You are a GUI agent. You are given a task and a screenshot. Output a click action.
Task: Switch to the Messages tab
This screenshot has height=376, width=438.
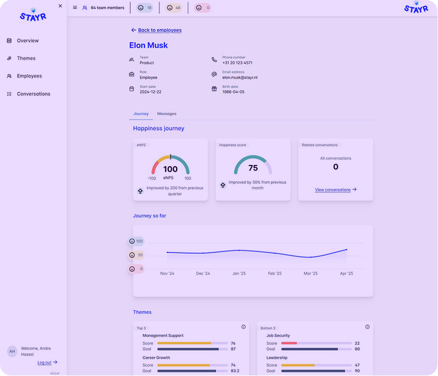(x=167, y=114)
